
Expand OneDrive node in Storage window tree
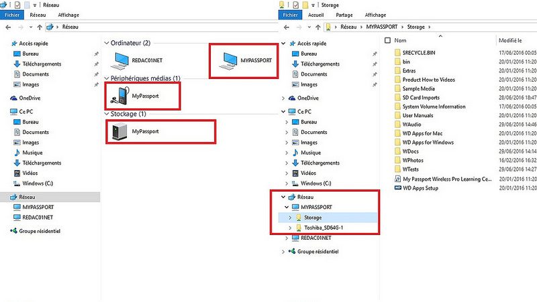[x=283, y=98]
